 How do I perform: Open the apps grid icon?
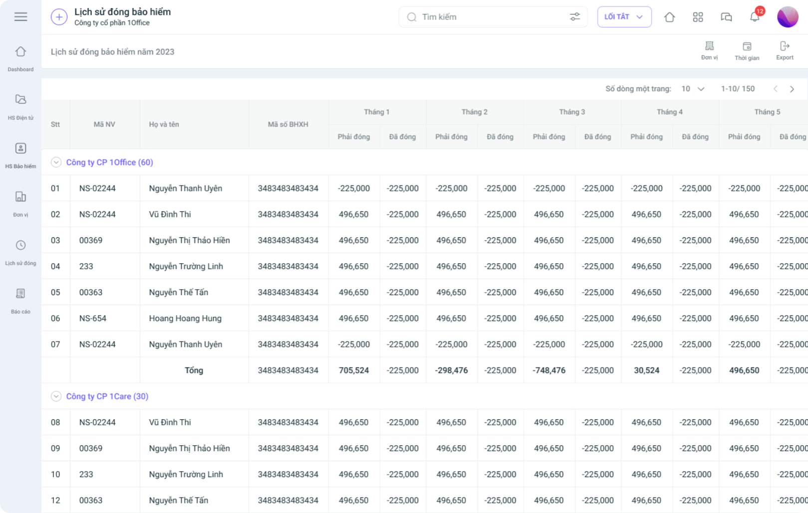click(698, 17)
